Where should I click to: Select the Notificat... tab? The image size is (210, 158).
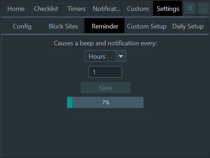[x=107, y=9]
